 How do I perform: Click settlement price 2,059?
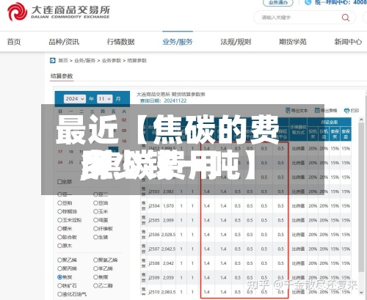169,278
